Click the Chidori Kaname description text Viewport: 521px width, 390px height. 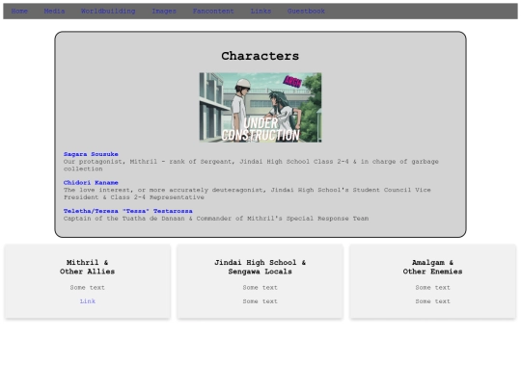pos(247,194)
